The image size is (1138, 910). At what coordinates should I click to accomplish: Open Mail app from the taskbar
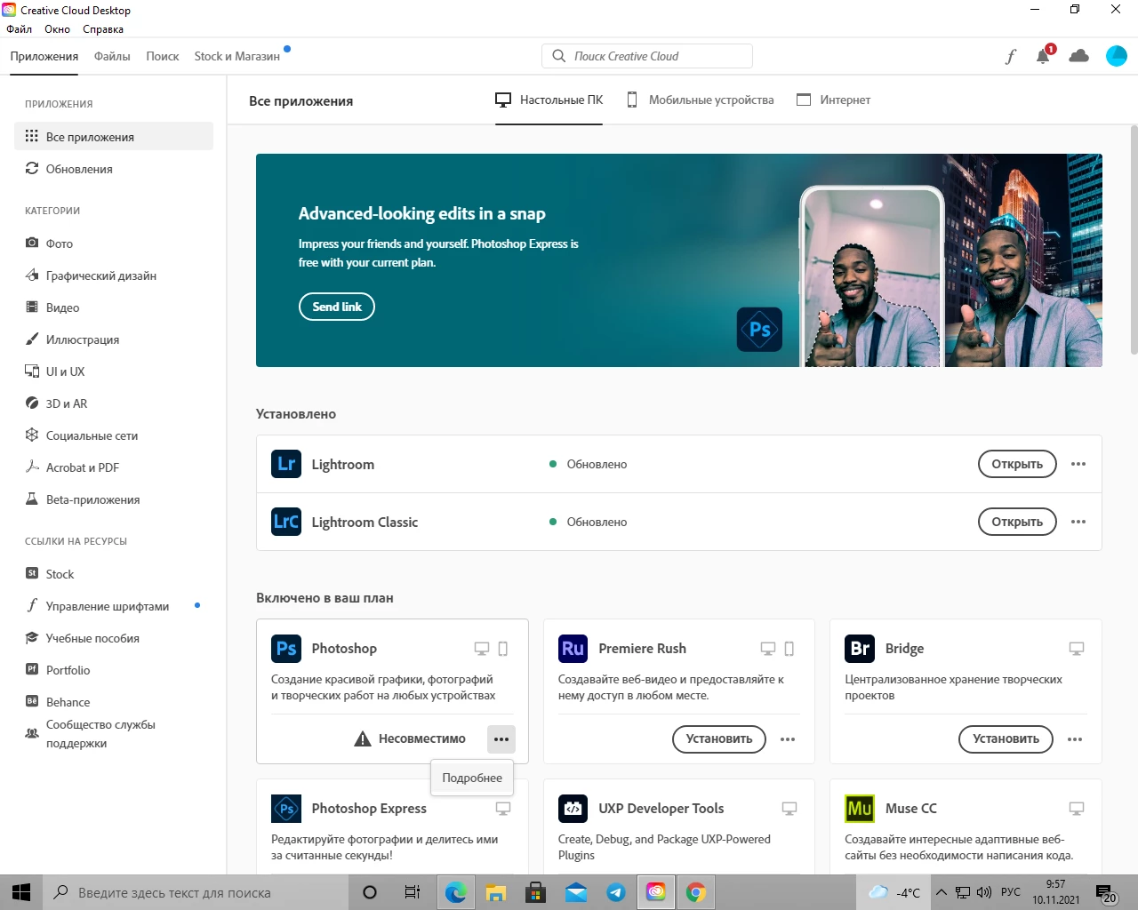[576, 892]
